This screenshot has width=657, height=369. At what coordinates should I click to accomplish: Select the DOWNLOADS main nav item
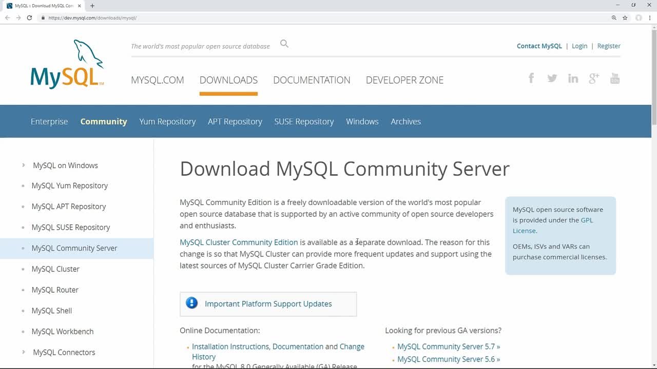(228, 80)
